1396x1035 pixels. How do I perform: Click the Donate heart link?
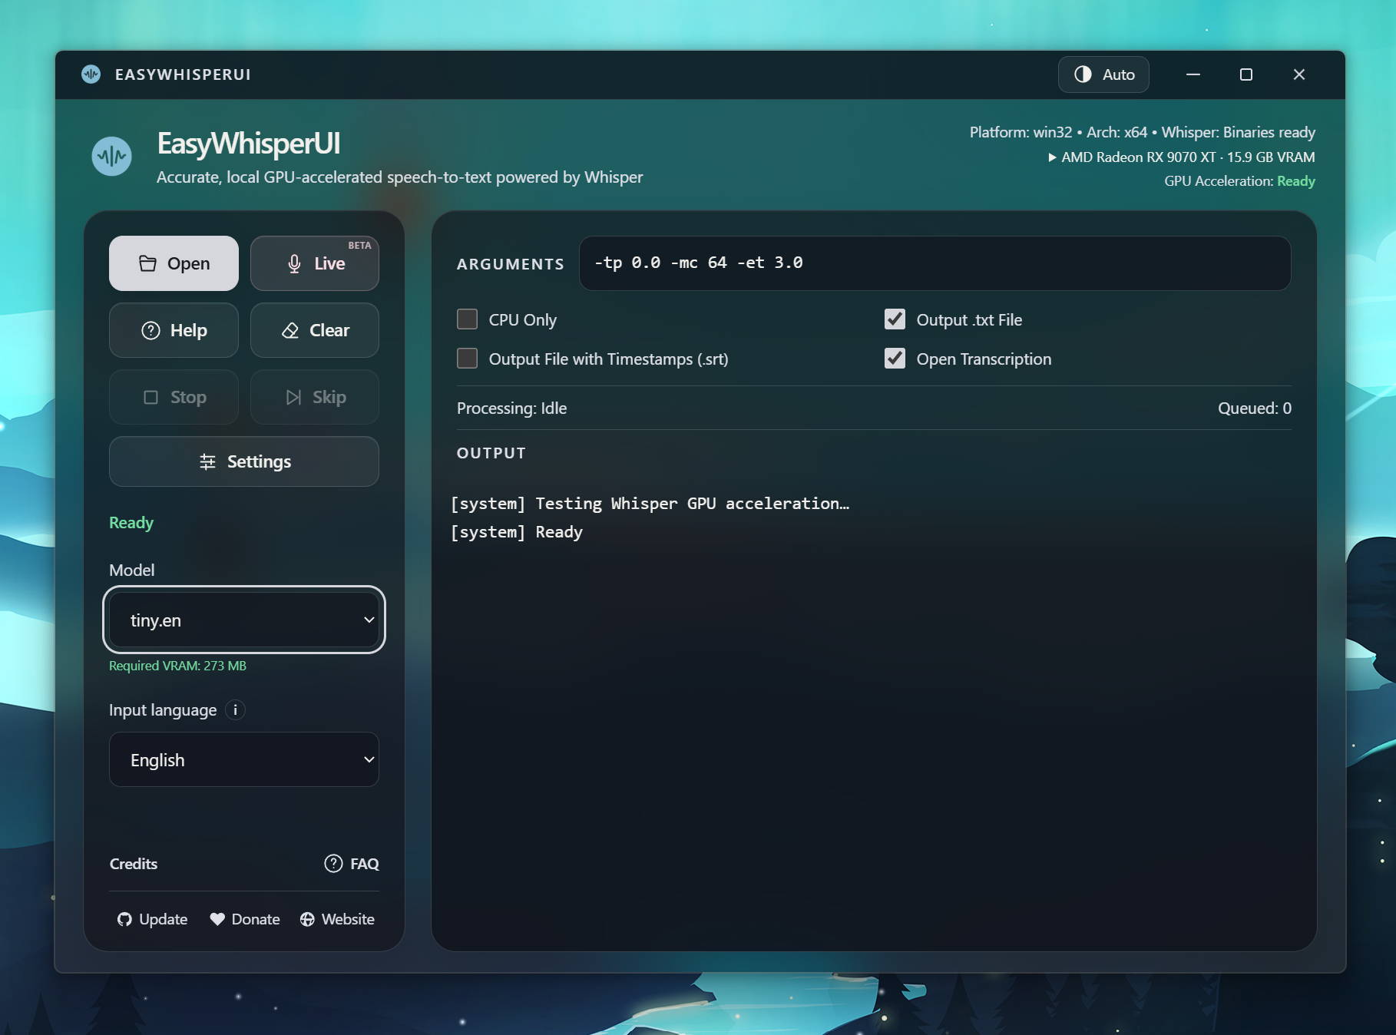tap(245, 919)
